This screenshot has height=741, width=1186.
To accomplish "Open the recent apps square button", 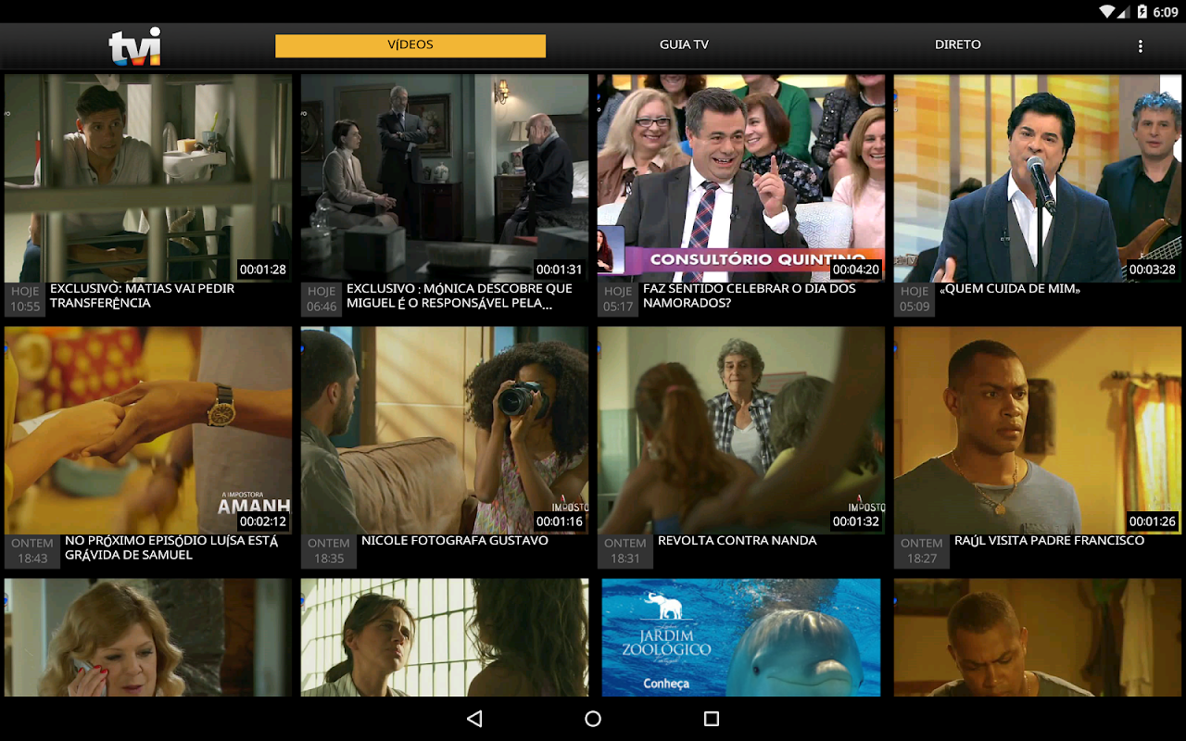I will click(712, 719).
